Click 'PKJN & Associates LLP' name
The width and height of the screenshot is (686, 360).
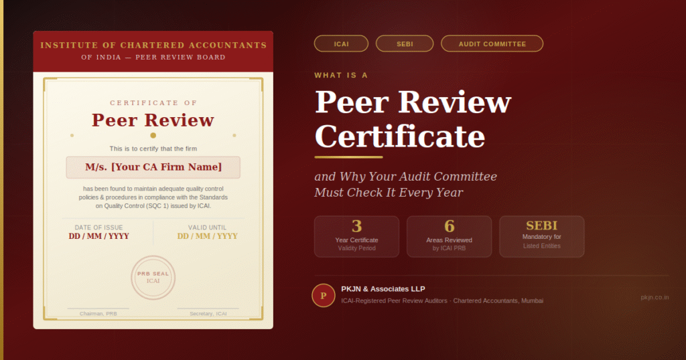coord(383,289)
